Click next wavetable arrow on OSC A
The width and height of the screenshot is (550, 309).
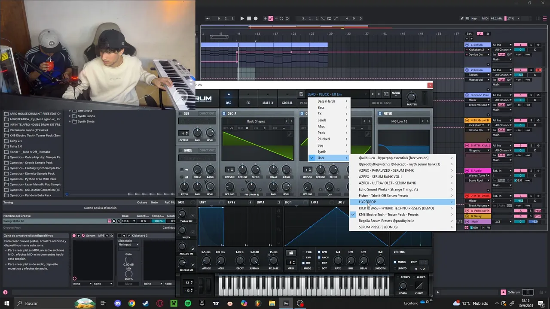click(291, 121)
